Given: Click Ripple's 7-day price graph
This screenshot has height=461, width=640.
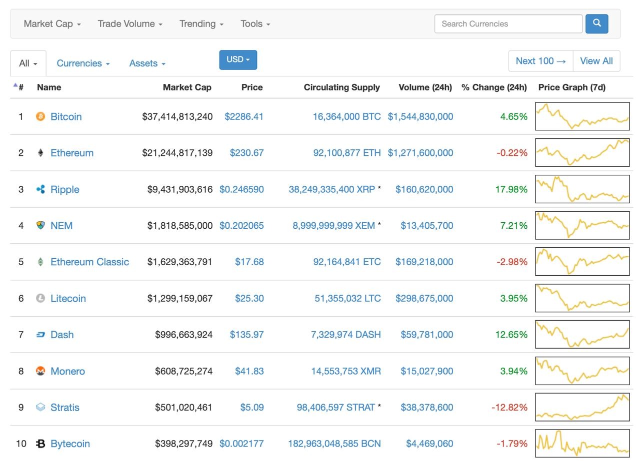Looking at the screenshot, I should coord(582,189).
